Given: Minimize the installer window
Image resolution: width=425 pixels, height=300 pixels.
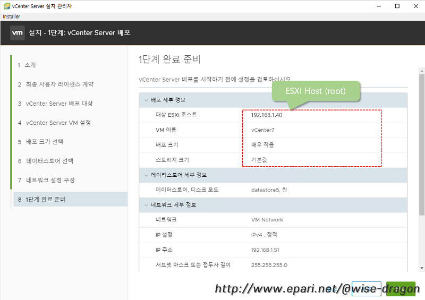Looking at the screenshot, I should pyautogui.click(x=379, y=6).
